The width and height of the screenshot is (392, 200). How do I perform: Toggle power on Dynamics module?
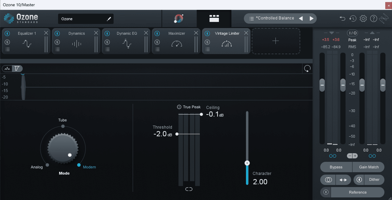coord(57,33)
